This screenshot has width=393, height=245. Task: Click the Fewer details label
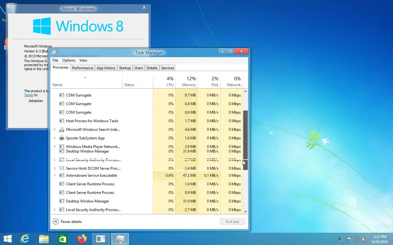(x=71, y=222)
